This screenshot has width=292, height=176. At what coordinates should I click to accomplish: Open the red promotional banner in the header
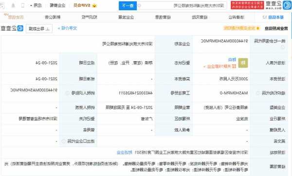(x=247, y=5)
